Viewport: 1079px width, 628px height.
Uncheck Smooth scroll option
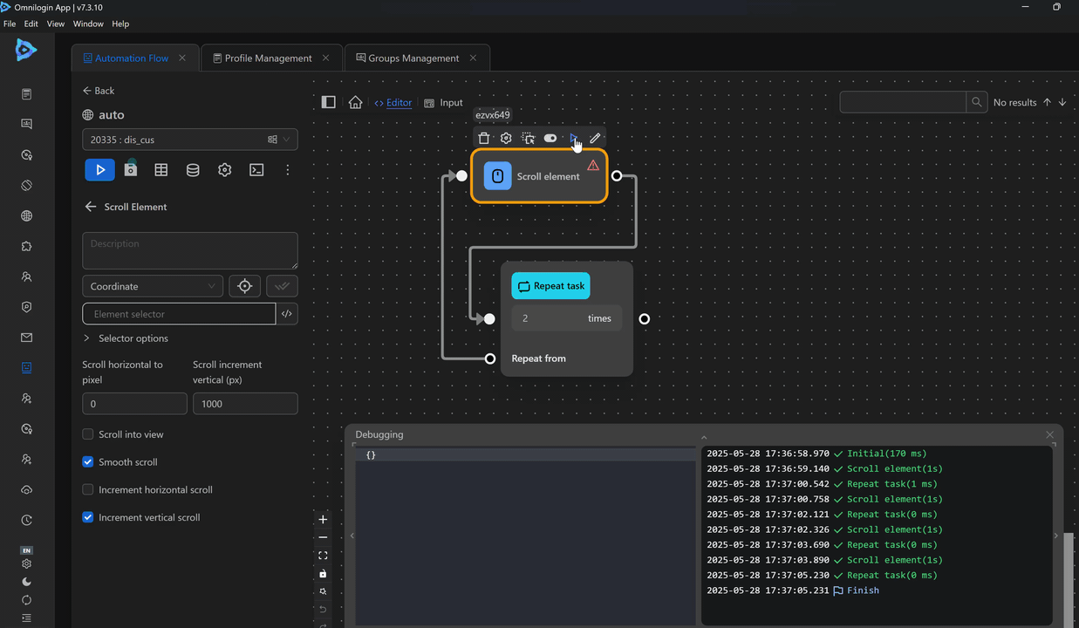88,462
